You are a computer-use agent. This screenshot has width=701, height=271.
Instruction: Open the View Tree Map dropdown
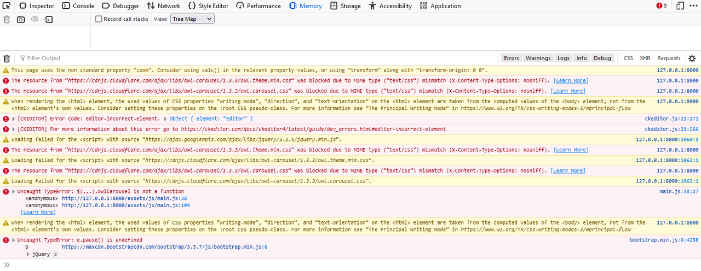tap(192, 19)
